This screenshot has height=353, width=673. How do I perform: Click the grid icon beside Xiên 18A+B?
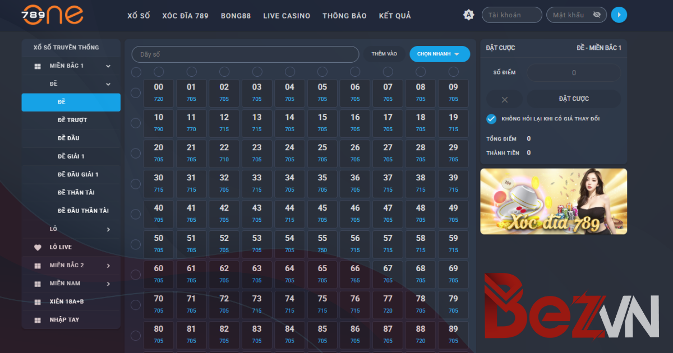[x=38, y=302]
